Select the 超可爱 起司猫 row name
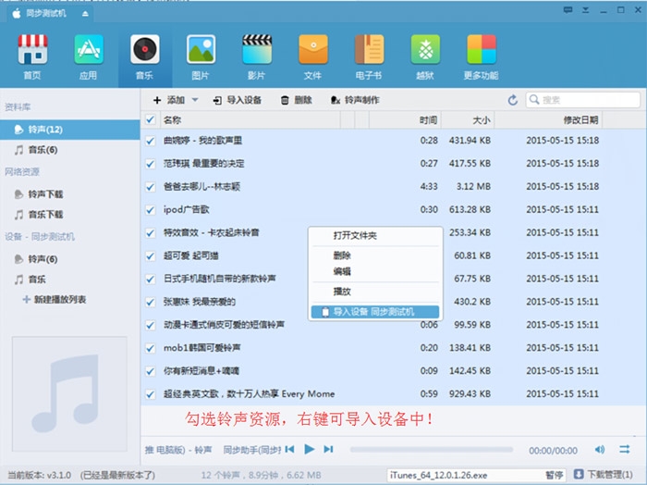This screenshot has height=485, width=647. (x=191, y=256)
